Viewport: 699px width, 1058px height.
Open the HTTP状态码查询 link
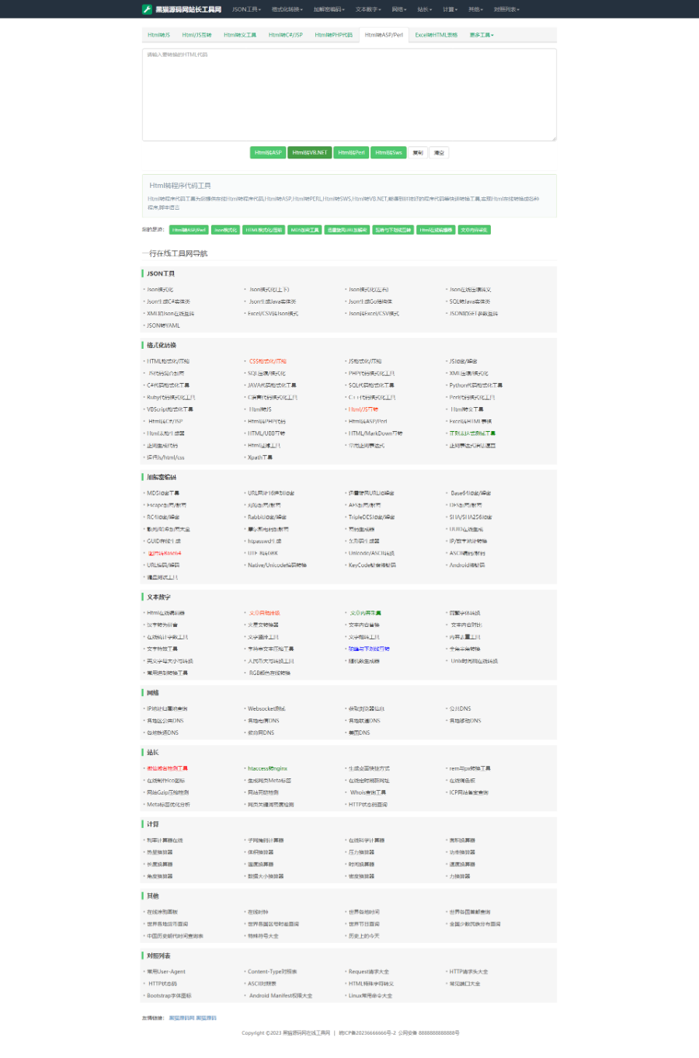(368, 805)
